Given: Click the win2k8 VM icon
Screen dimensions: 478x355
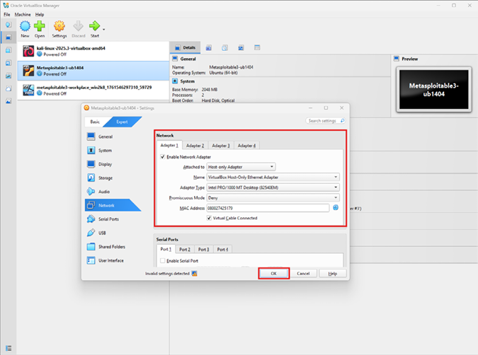Looking at the screenshot, I should (28, 90).
